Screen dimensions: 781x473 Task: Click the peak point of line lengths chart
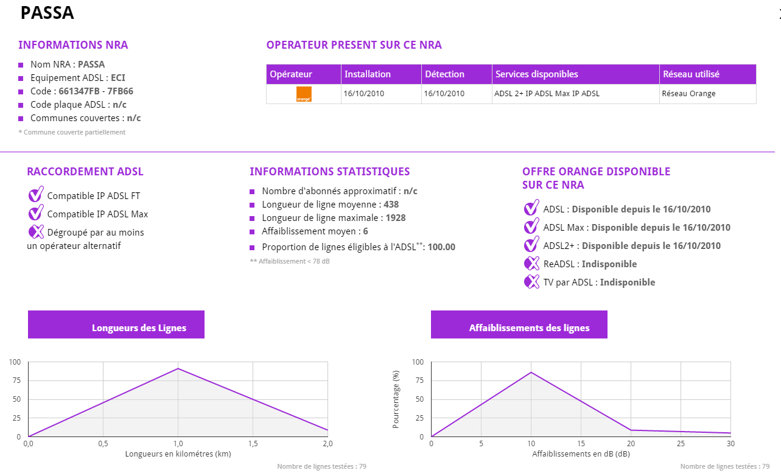[x=178, y=368]
